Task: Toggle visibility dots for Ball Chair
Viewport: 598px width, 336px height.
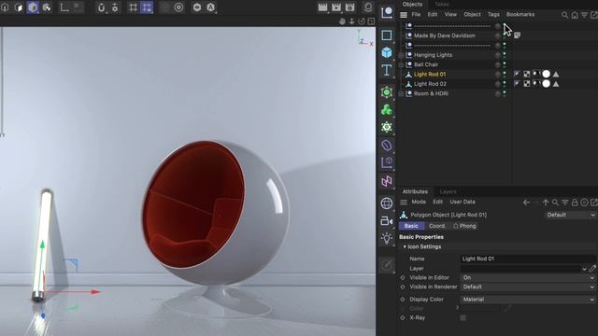Action: point(505,64)
